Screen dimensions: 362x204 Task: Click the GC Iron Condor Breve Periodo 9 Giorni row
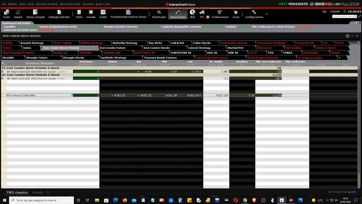pos(179,75)
